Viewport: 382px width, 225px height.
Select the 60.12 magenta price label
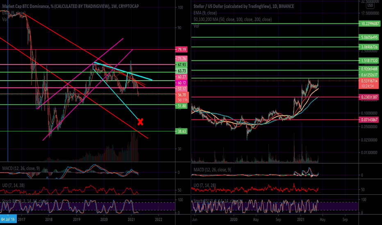click(182, 83)
